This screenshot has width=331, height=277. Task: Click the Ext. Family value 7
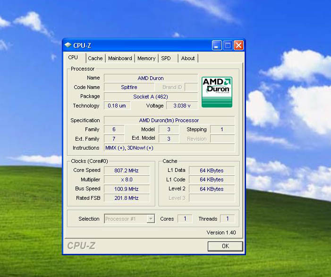(114, 139)
